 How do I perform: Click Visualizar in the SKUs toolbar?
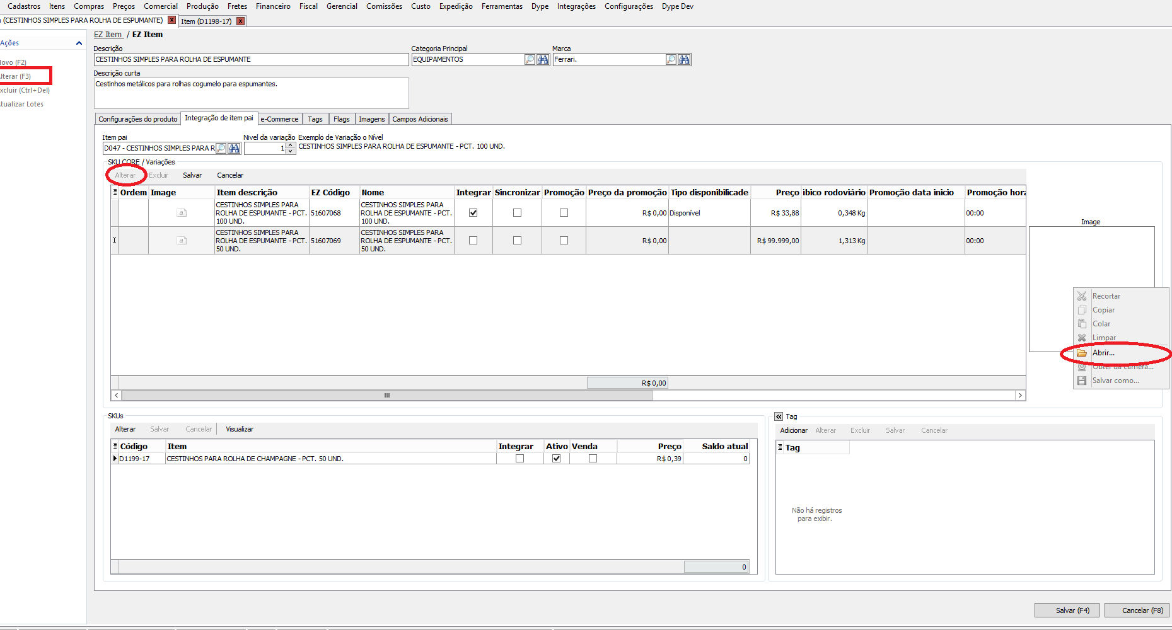coord(240,429)
